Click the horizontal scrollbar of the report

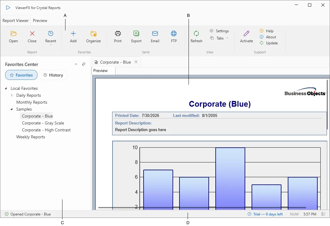pos(202,208)
